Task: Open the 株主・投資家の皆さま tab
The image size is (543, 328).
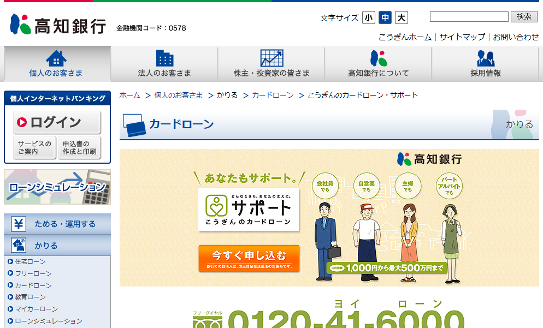Action: 271,64
